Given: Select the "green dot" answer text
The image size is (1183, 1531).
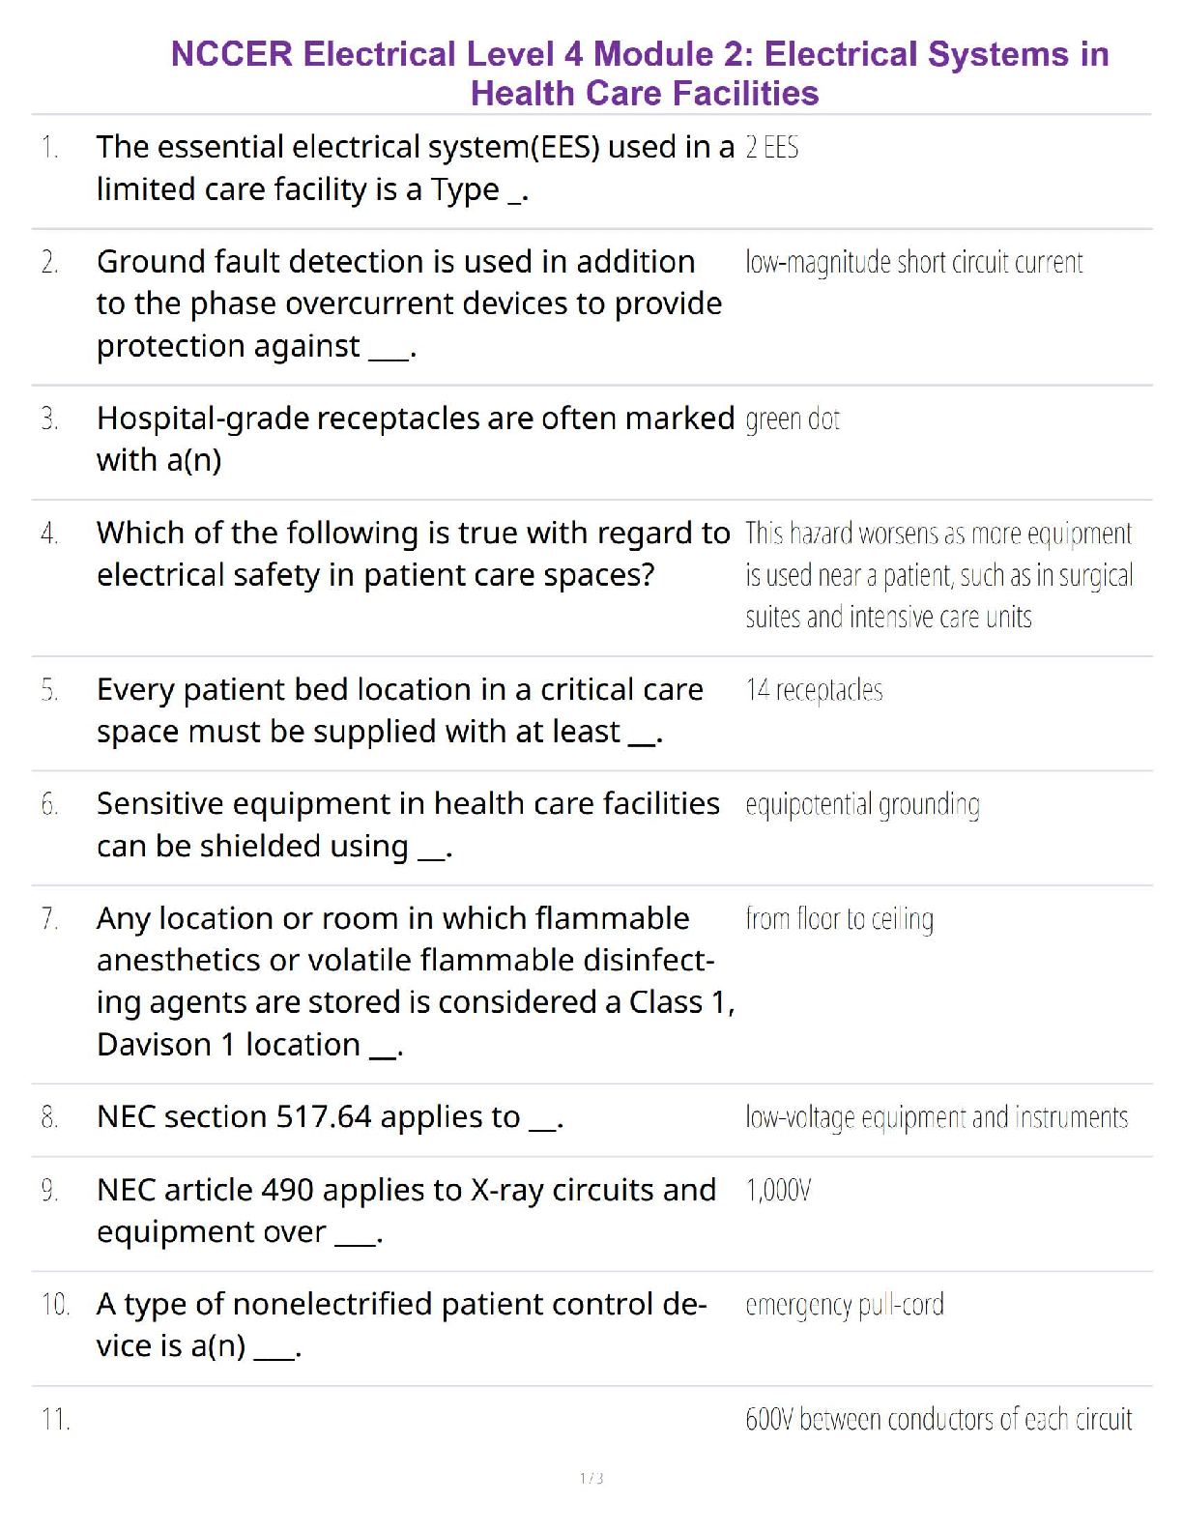Looking at the screenshot, I should [792, 419].
